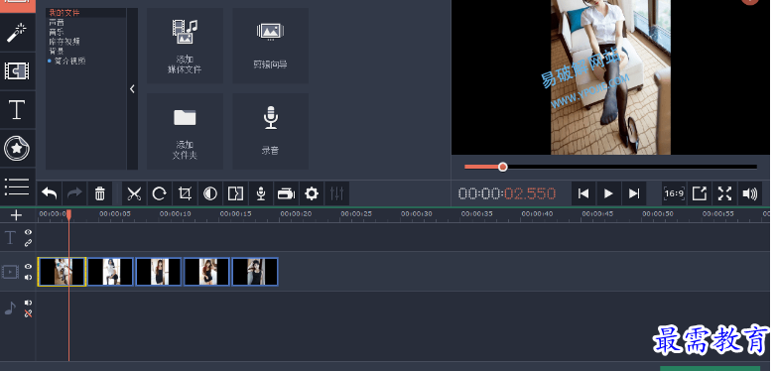Click the 添加文件夹 folder tile
The height and width of the screenshot is (371, 776).
click(x=185, y=132)
